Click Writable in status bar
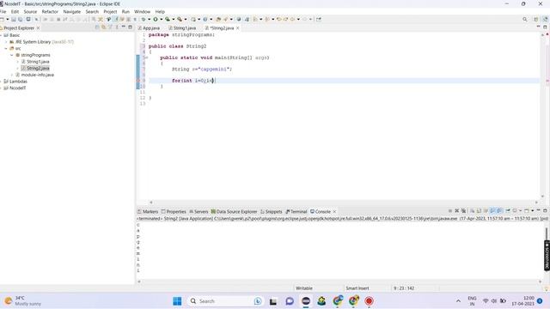 click(303, 288)
